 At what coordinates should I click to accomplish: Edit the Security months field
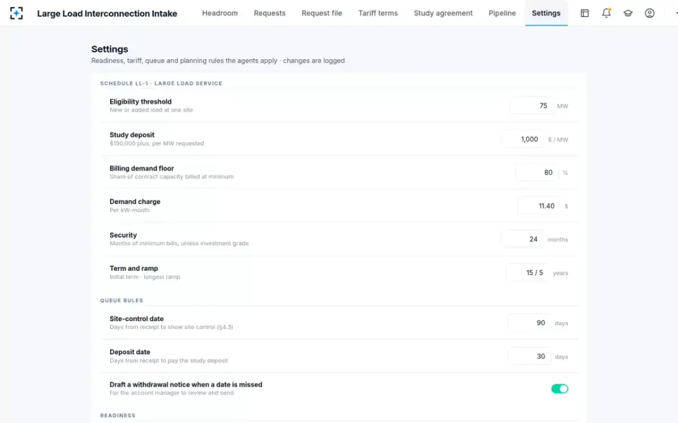click(523, 239)
